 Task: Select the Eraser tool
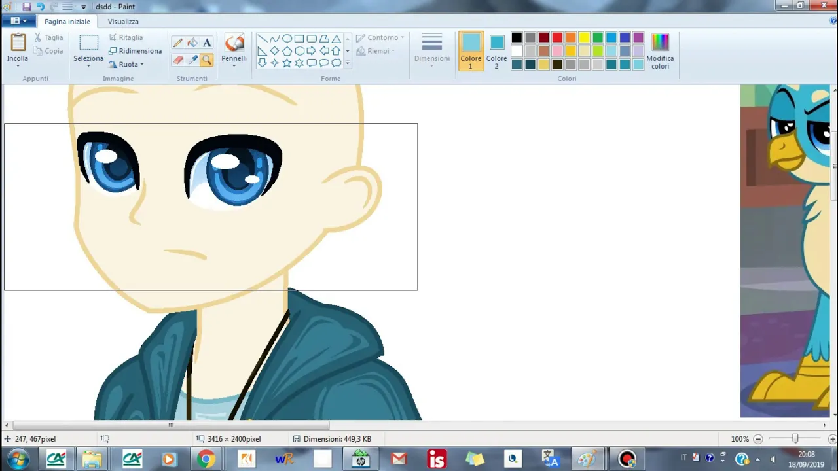(178, 60)
